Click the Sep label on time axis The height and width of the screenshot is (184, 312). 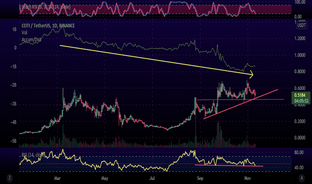(200, 178)
